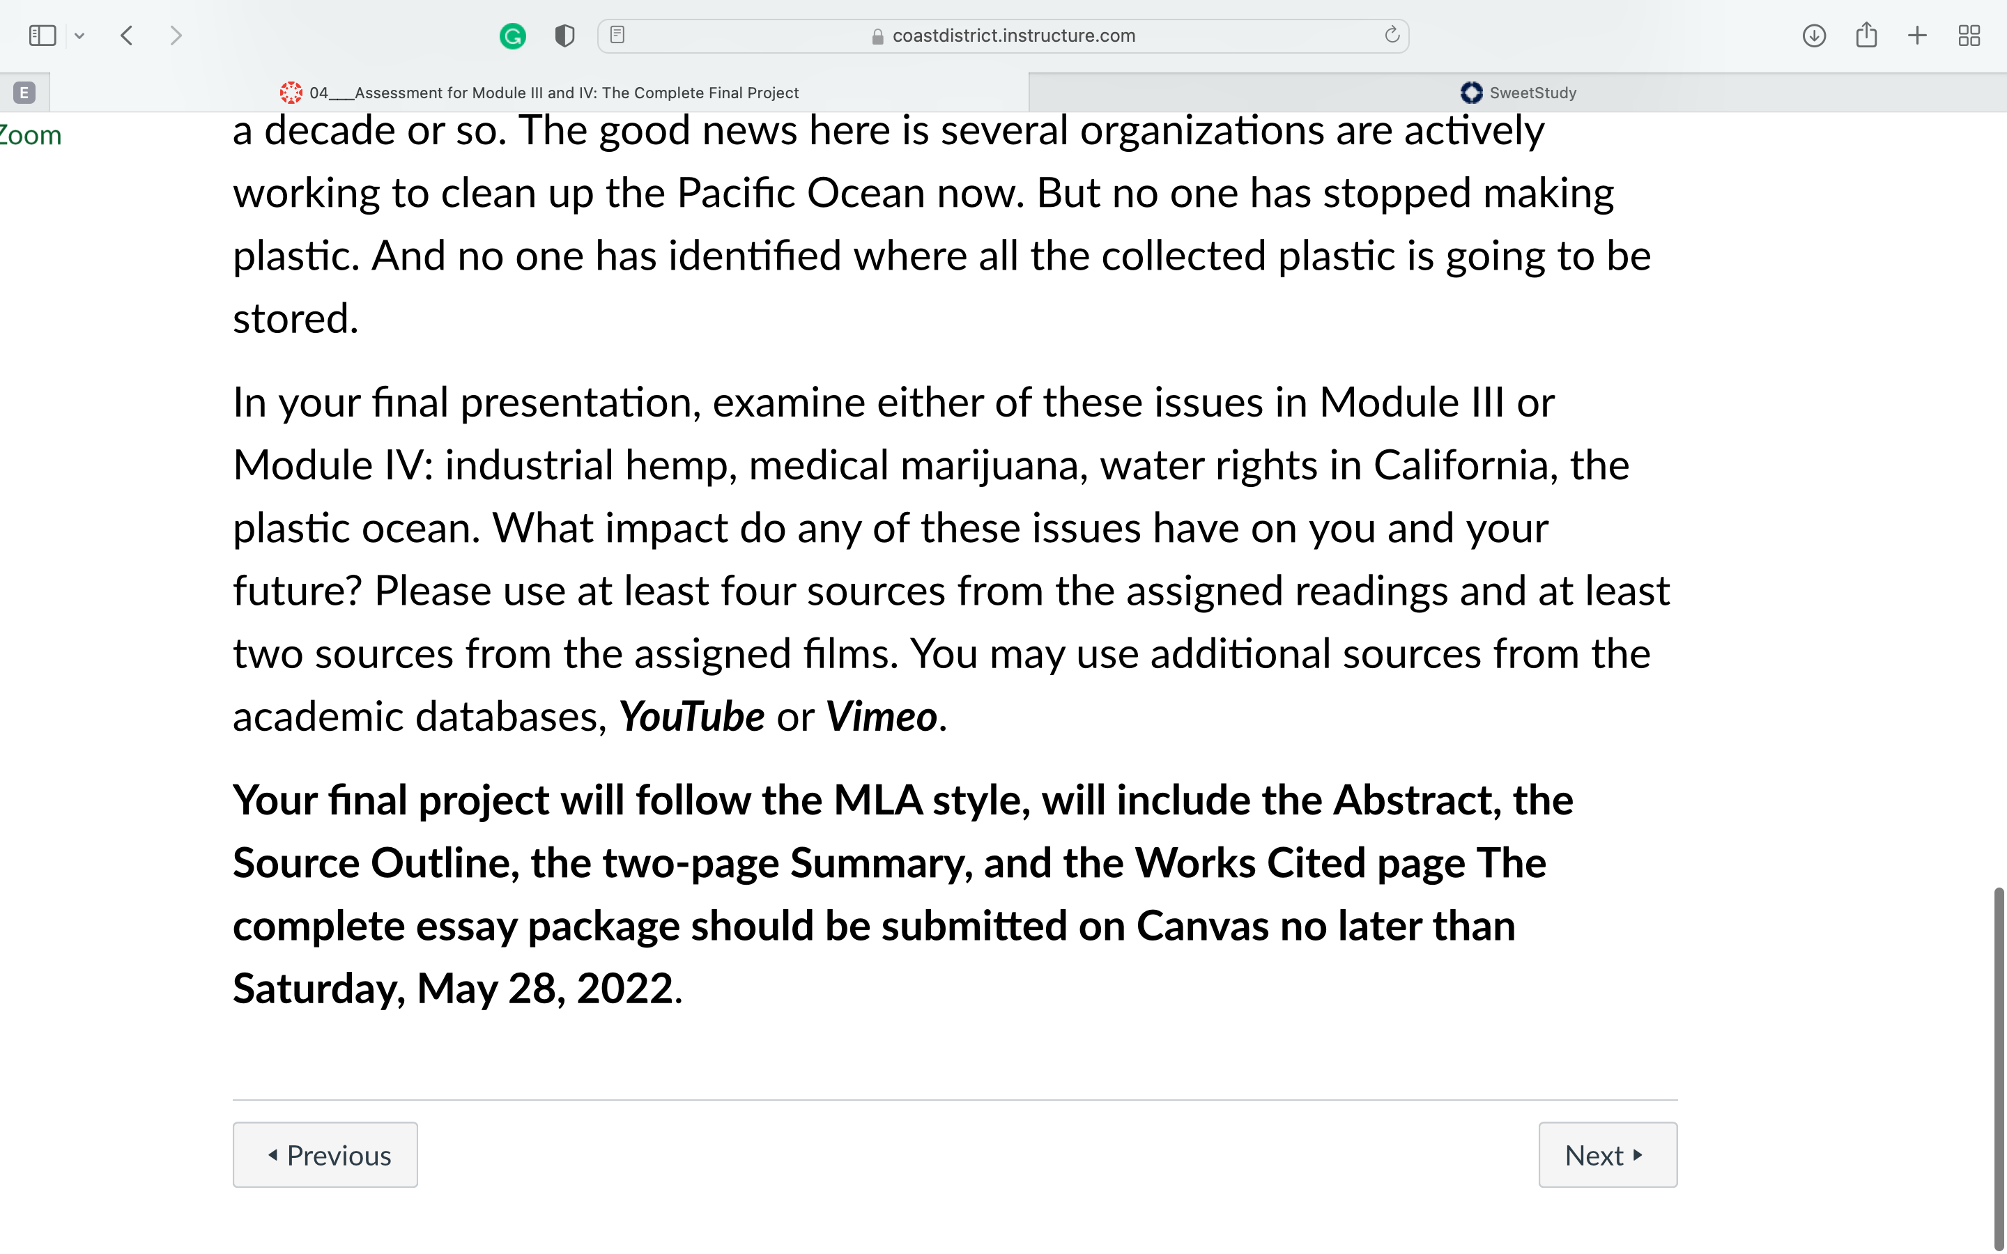Open the Share menu
This screenshot has width=2007, height=1254.
pos(1866,35)
